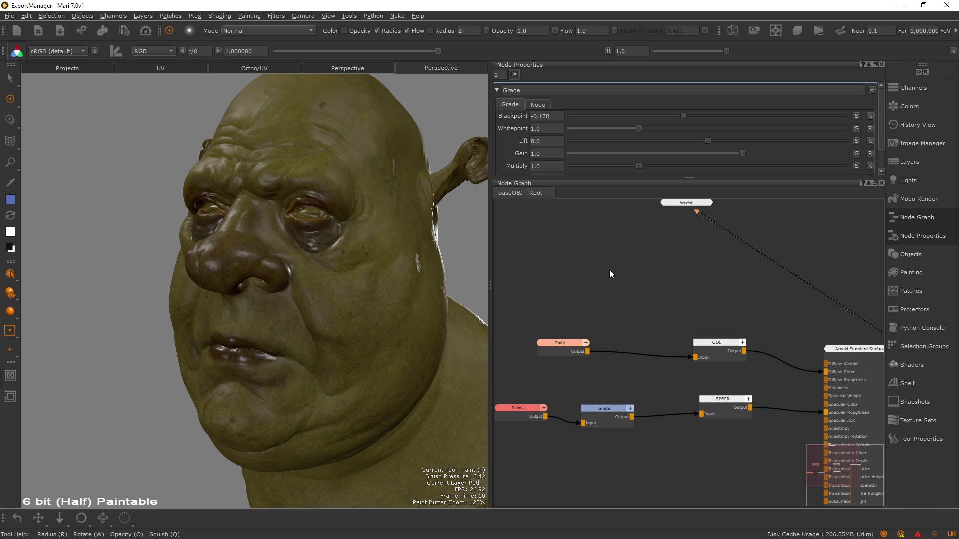This screenshot has width=959, height=539.
Task: Click the blue square tool icon
Action: (10, 199)
